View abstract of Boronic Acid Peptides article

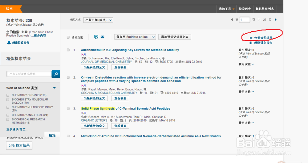tap(120, 126)
